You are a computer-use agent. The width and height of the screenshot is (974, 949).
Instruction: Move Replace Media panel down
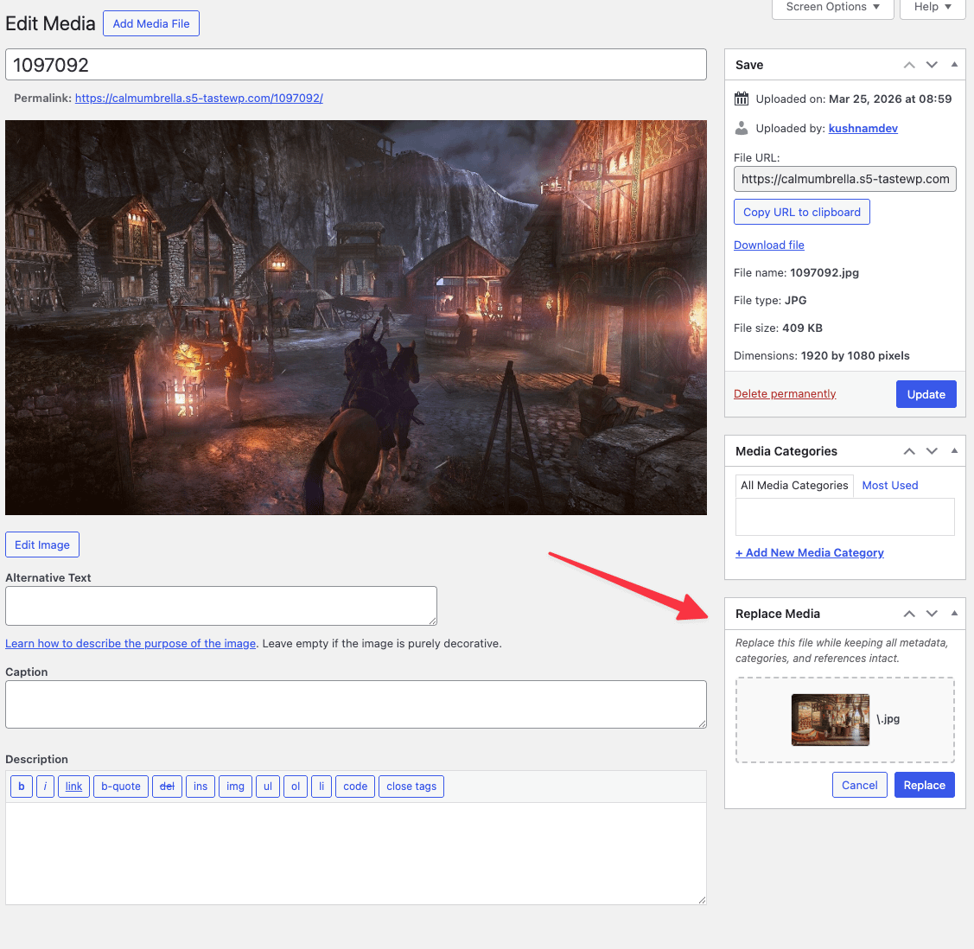[x=932, y=614]
